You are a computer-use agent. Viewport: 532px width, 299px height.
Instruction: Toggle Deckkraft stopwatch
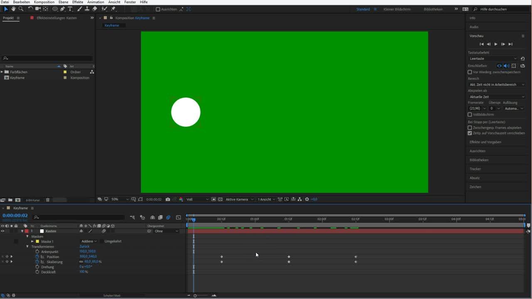coord(37,272)
